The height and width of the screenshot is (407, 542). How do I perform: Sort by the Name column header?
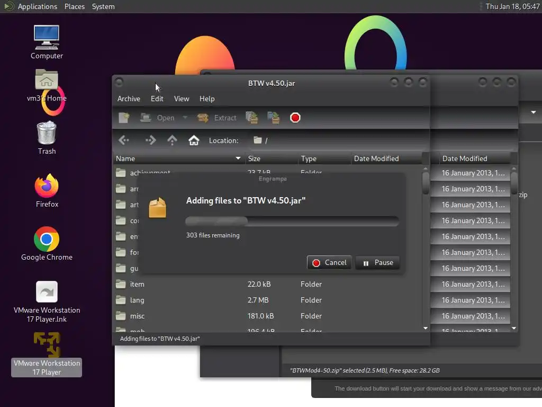click(179, 158)
